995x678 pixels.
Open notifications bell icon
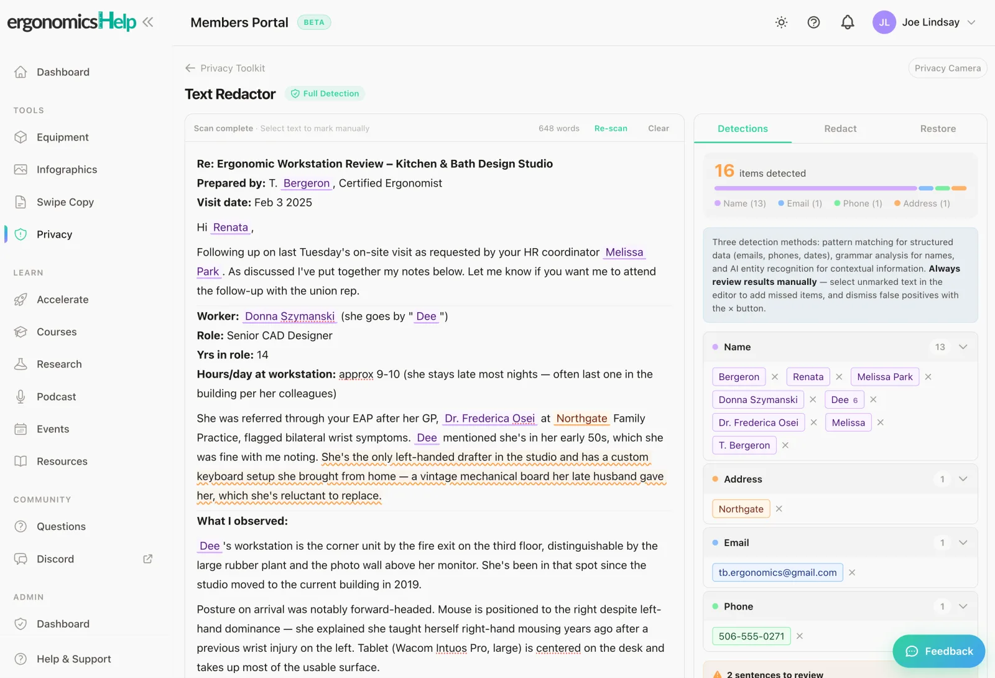click(847, 22)
